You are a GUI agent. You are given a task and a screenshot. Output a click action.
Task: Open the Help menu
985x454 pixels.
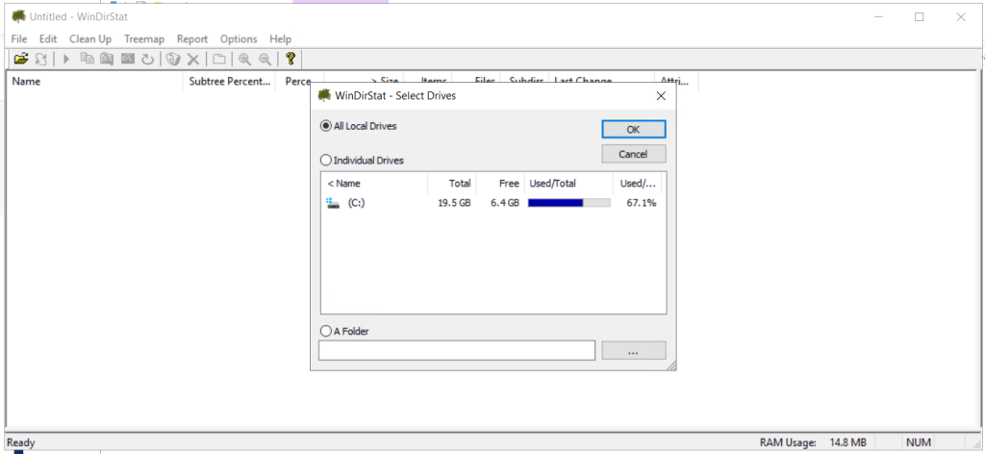point(280,38)
